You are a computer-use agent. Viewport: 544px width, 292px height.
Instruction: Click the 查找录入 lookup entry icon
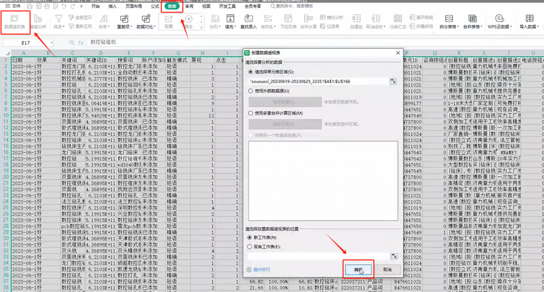point(249,19)
